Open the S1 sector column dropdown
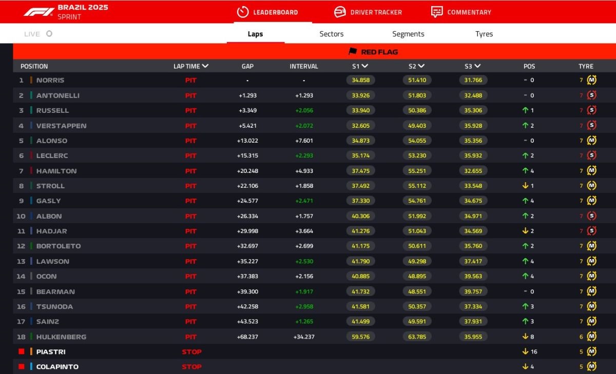The width and height of the screenshot is (616, 374). point(365,66)
